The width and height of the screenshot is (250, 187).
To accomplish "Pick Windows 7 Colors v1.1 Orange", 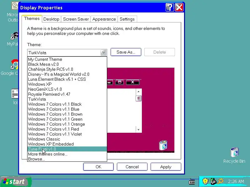I will (x=67, y=124).
